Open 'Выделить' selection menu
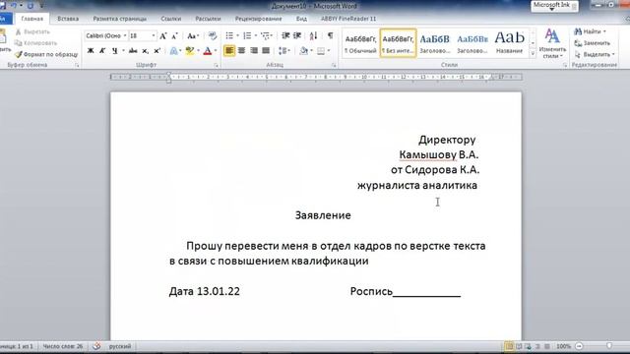Screen dimensions: 630x354 point(595,54)
